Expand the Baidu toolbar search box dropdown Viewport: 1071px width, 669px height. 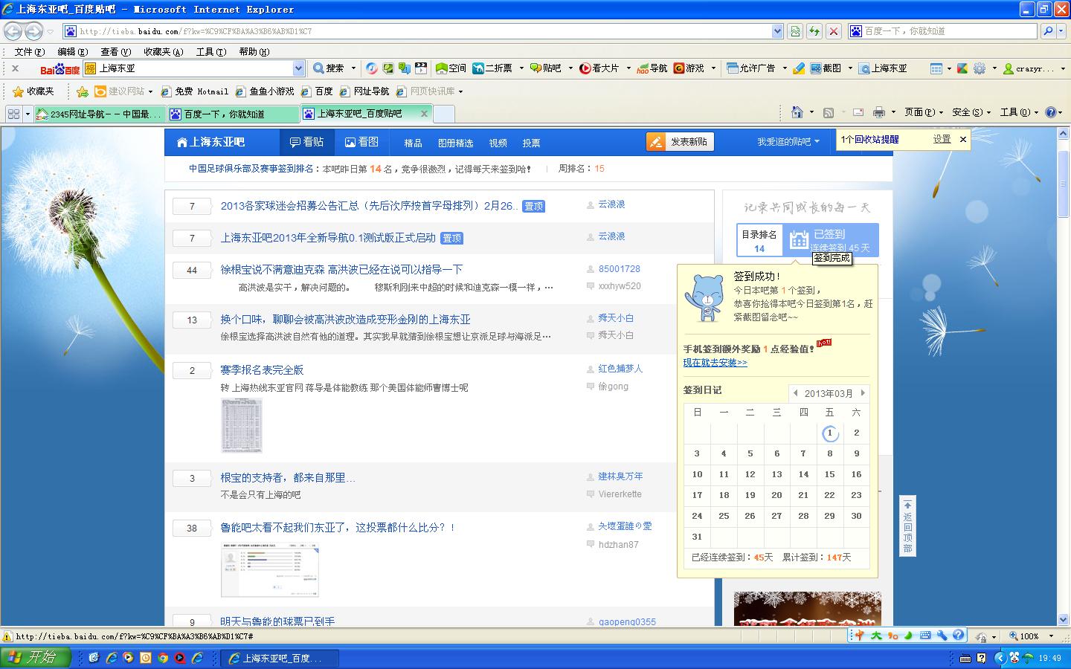tap(298, 68)
